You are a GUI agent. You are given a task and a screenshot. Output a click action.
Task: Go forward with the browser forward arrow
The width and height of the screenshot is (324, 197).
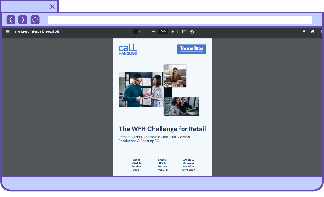point(23,20)
